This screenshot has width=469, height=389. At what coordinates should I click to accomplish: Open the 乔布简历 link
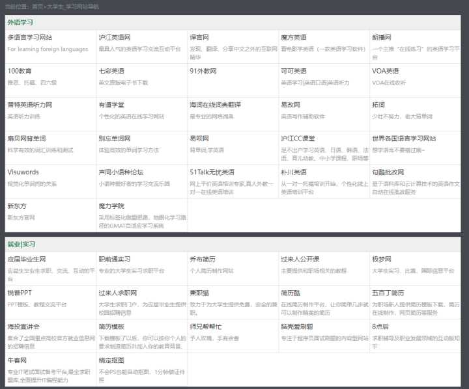203,259
